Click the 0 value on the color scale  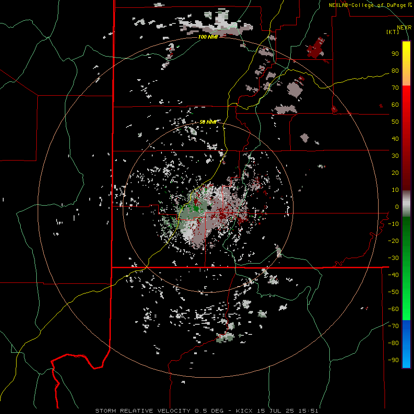(397, 207)
